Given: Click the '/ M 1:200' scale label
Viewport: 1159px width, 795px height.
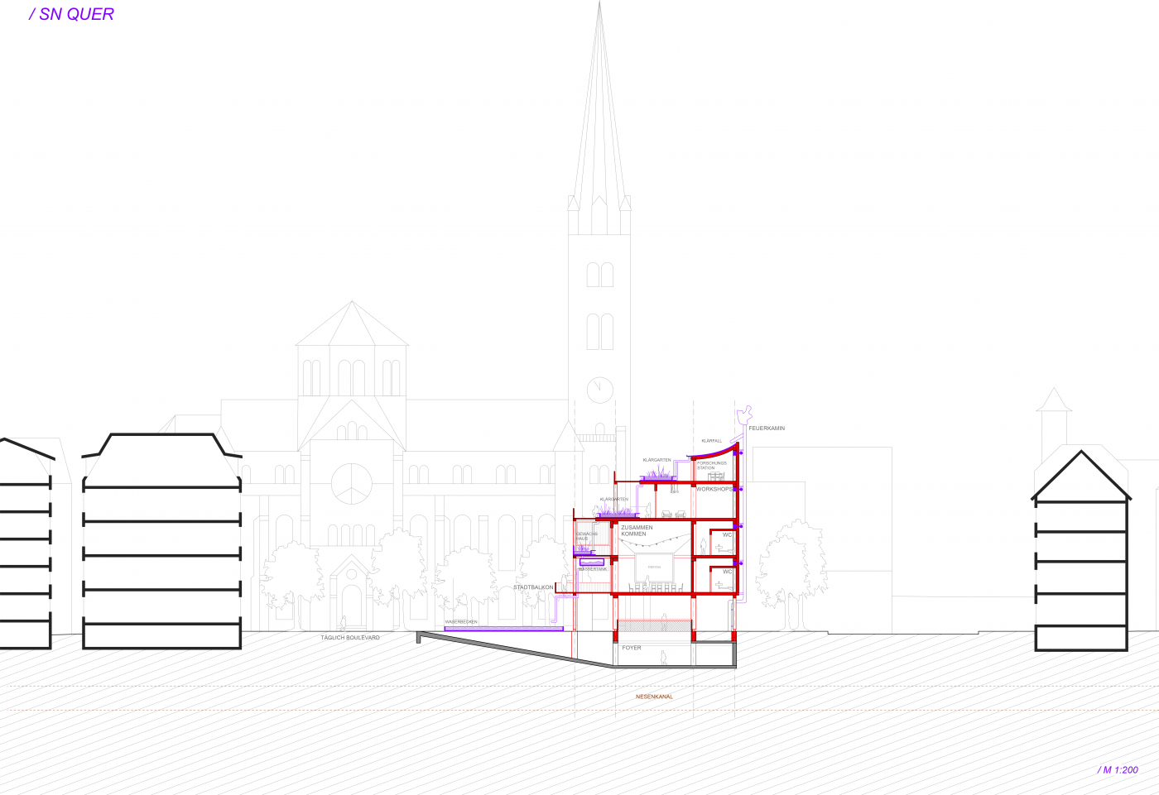Looking at the screenshot, I should (1118, 770).
